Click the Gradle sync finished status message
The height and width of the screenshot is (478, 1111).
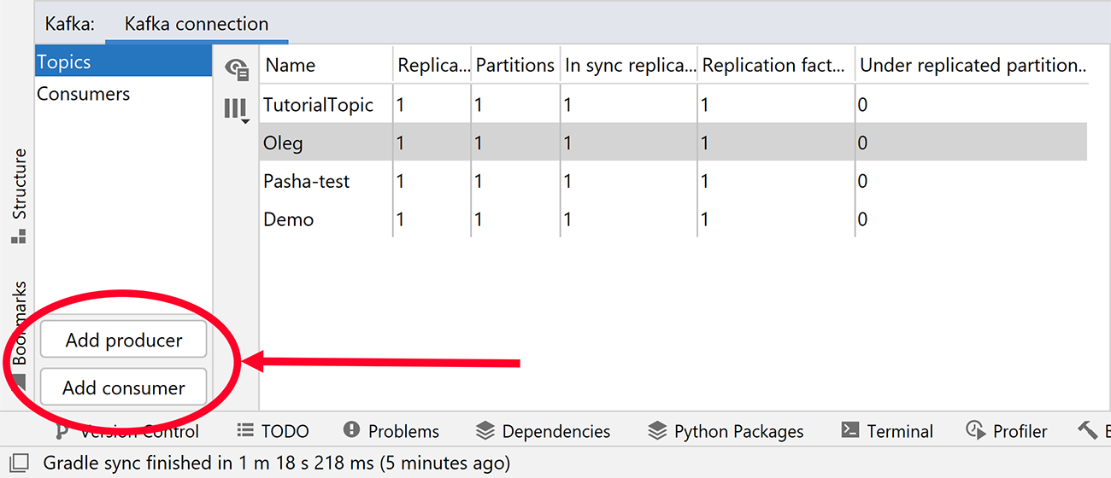(x=277, y=463)
